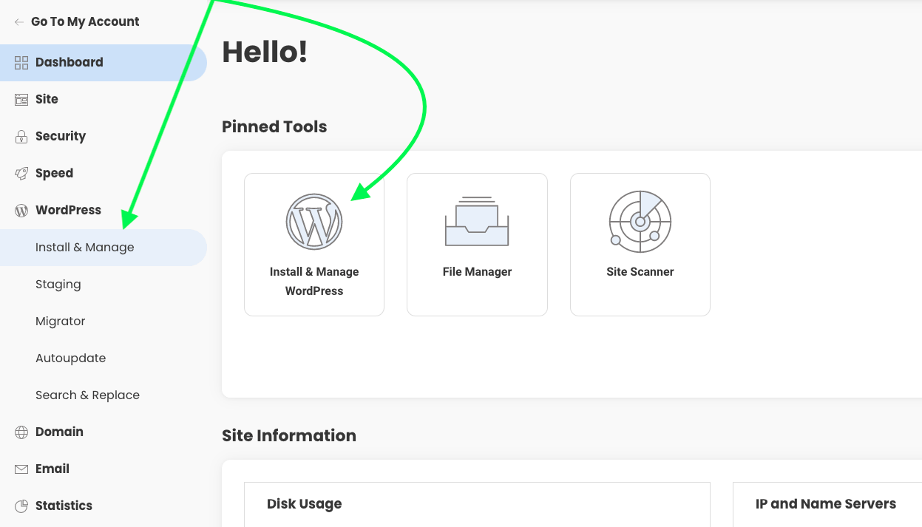Click the Domain globe icon

click(21, 432)
